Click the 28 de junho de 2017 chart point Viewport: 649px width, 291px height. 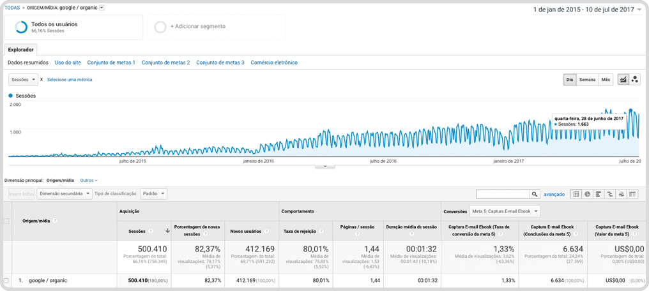(x=630, y=110)
